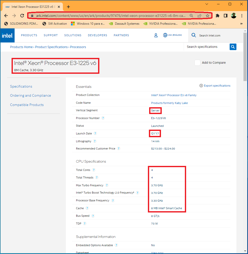Open the Windows 10 para e... bookmark
Screen dimensions: 248x254
click(88, 24)
